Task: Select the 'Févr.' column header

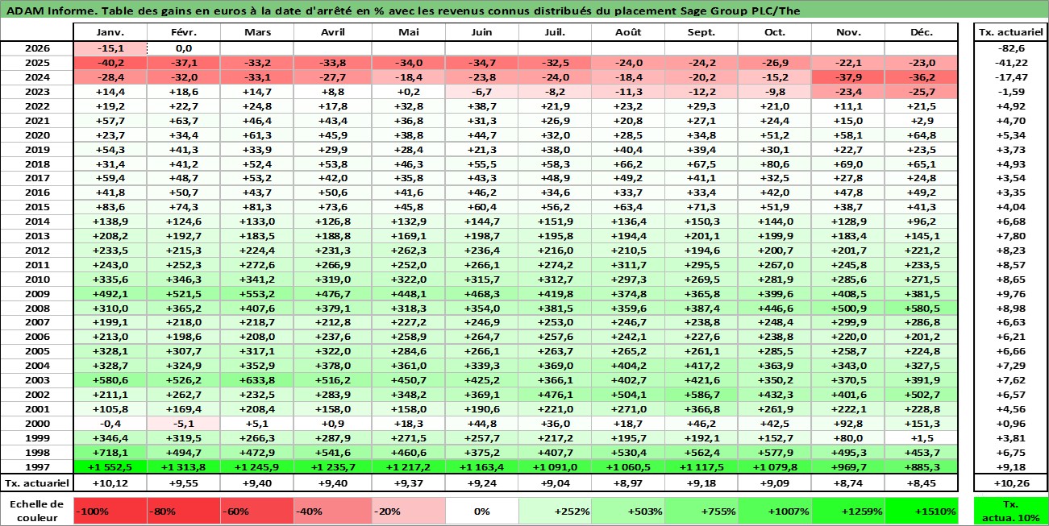Action: [x=183, y=32]
